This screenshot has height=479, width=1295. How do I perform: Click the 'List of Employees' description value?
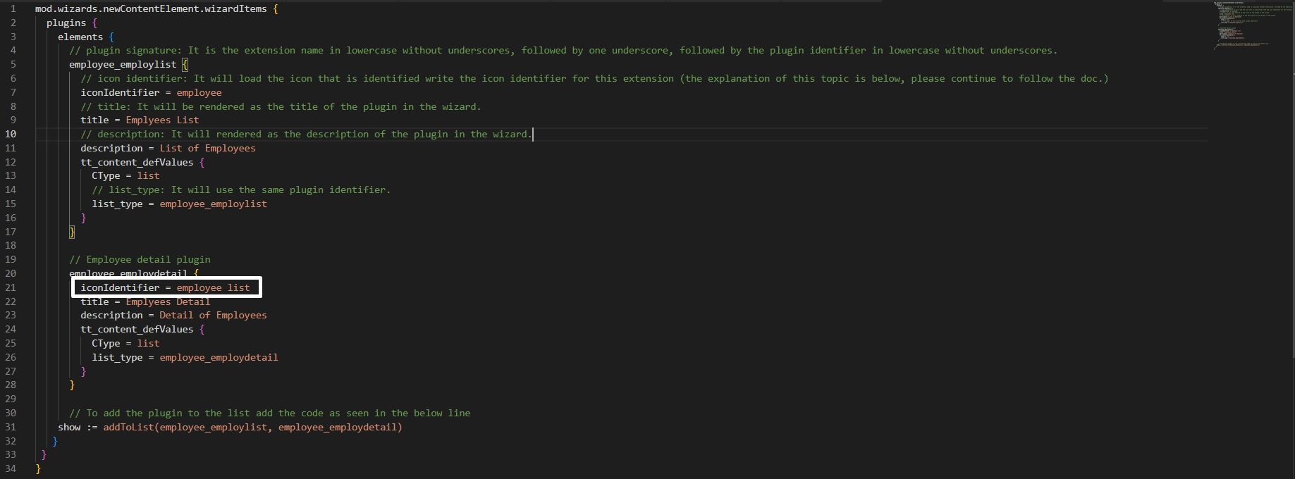pos(207,148)
